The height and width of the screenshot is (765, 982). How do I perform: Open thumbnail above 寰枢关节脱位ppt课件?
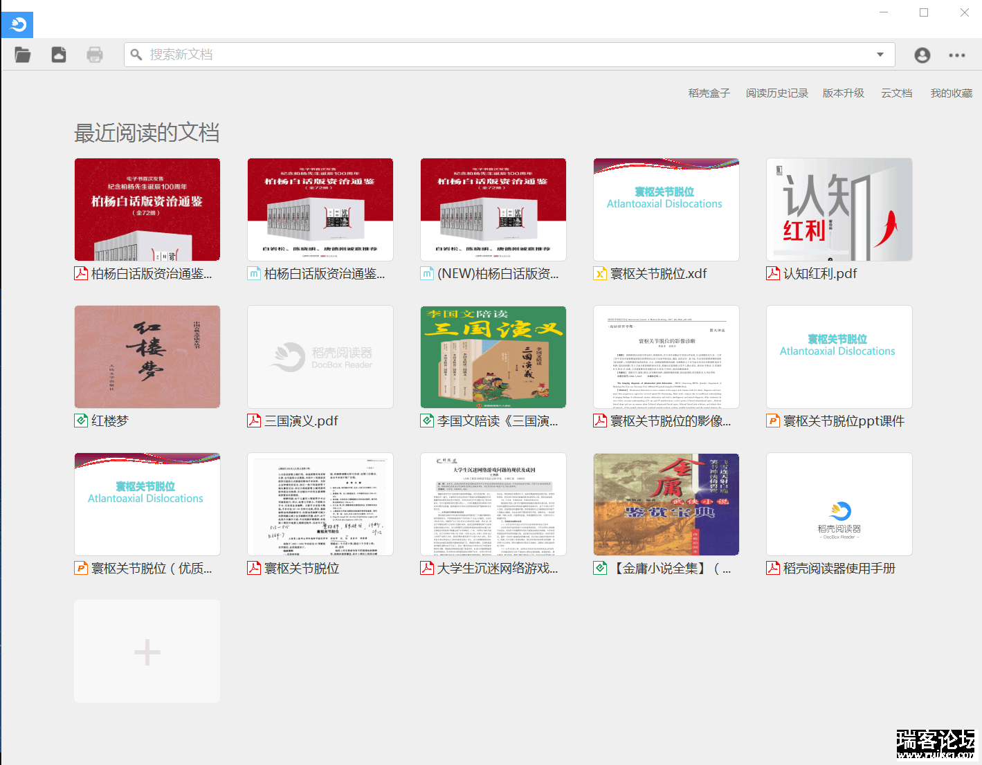pos(839,357)
